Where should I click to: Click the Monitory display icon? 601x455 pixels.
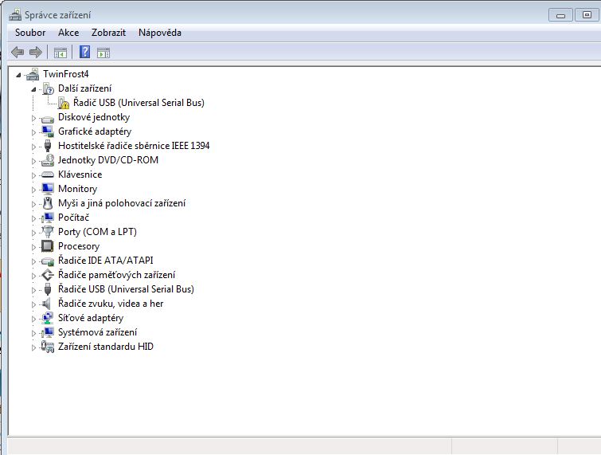(48, 189)
